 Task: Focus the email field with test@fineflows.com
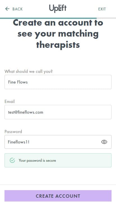[x=58, y=112]
